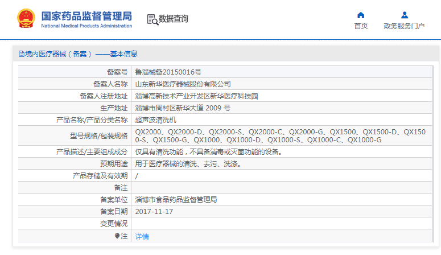Image resolution: width=441 pixels, height=255 pixels.
Task: Go to 首页 text link
Action: pos(361,26)
